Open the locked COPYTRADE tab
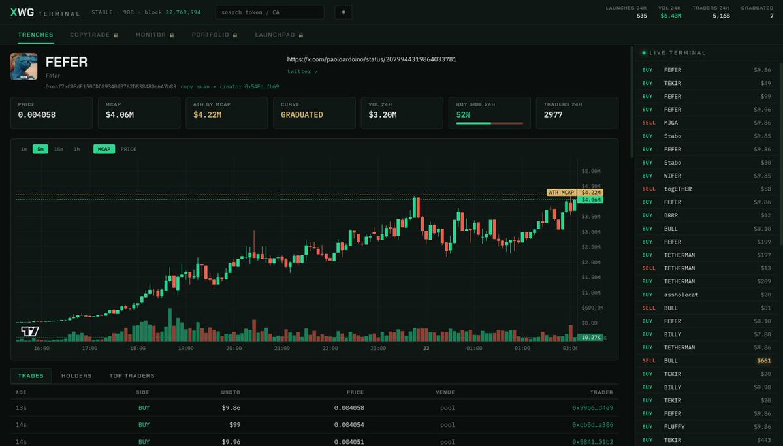The height and width of the screenshot is (446, 783). [94, 35]
